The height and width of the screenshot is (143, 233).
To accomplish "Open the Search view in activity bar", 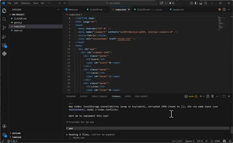I will pyautogui.click(x=4, y=19).
